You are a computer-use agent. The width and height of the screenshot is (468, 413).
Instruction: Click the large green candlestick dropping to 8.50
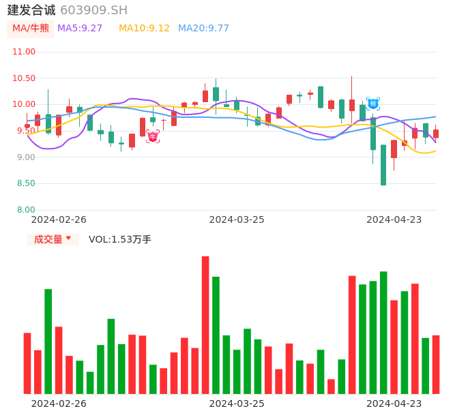[383, 165]
